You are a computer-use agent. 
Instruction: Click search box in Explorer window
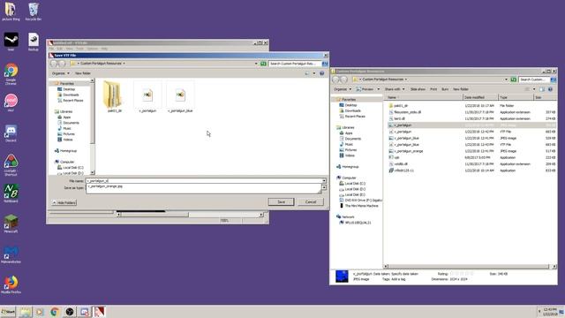[x=534, y=79]
